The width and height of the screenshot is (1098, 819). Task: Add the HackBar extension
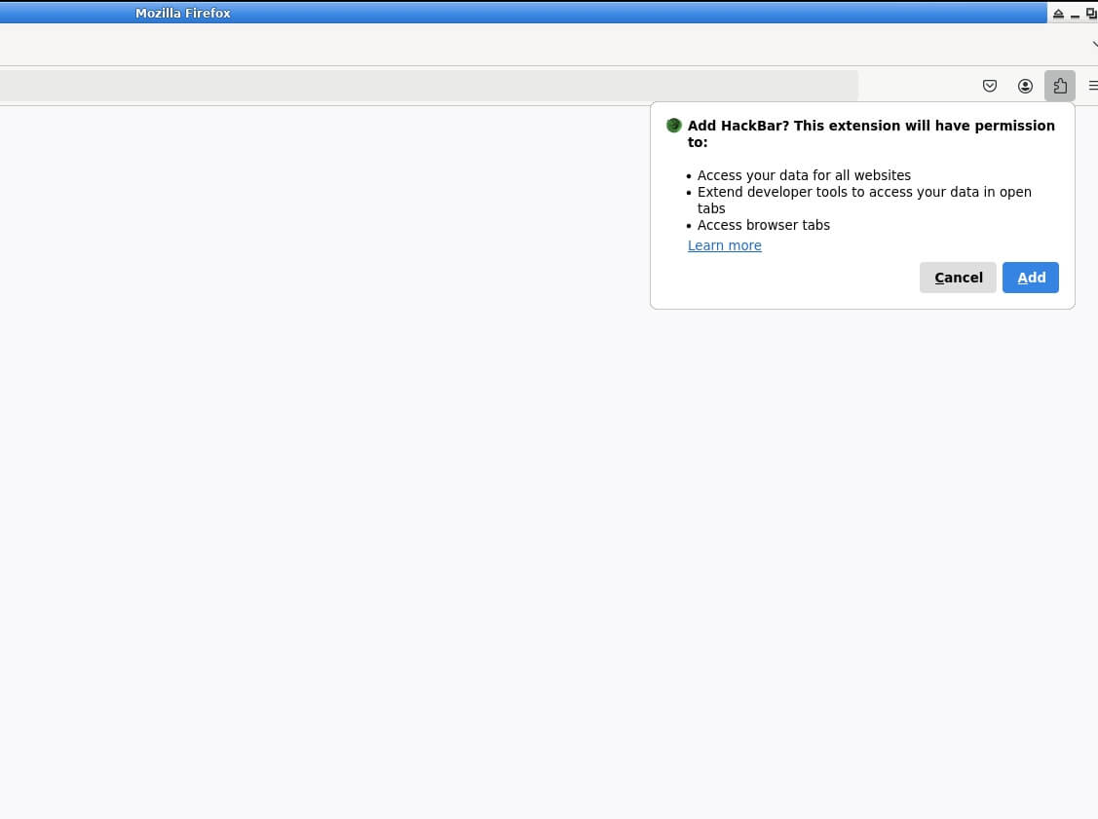click(1030, 278)
